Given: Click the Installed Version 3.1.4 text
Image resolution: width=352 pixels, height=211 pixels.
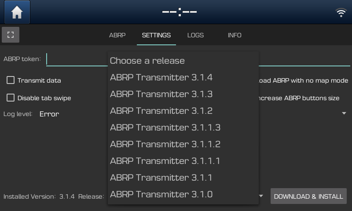Looking at the screenshot, I should [39, 196].
